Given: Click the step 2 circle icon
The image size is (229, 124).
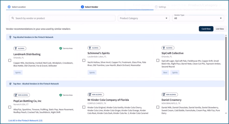Looking at the screenshot, I should click(x=82, y=7).
